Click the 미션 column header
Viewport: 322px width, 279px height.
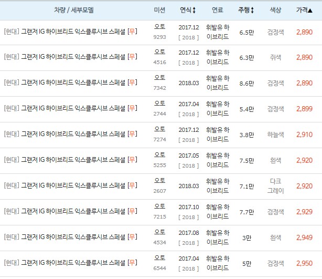coord(159,10)
